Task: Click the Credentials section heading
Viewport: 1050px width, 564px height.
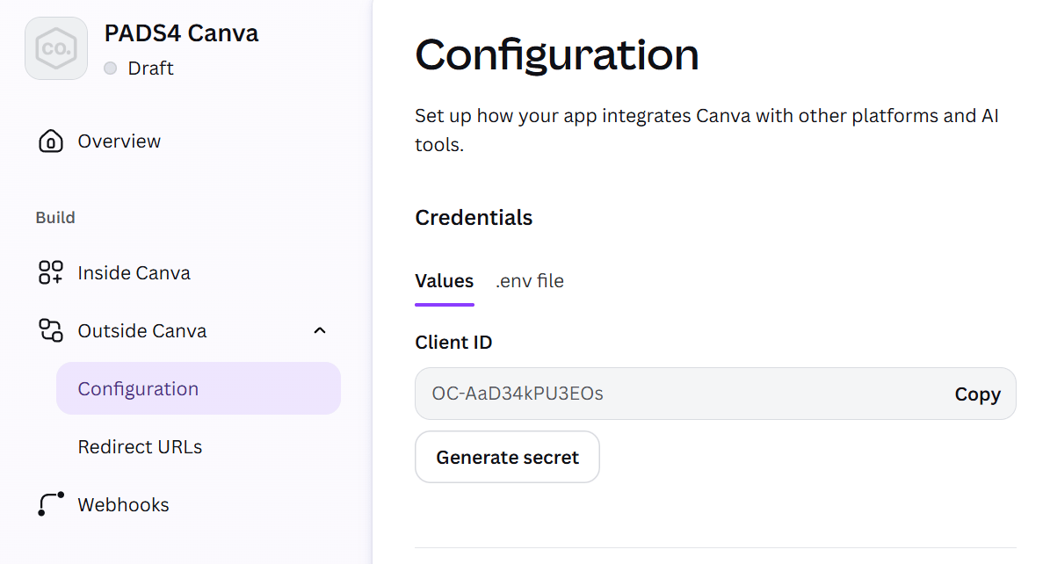Action: coord(474,217)
